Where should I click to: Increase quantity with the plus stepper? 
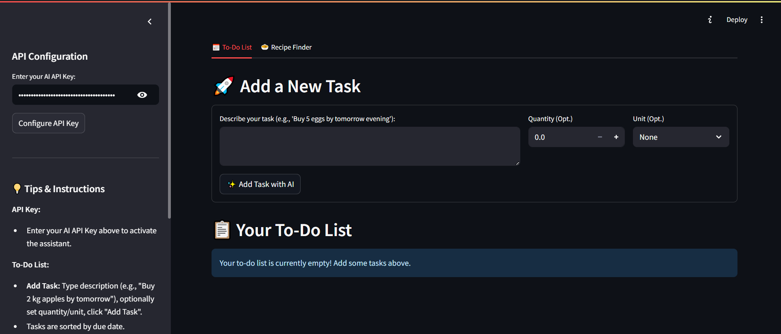point(616,137)
